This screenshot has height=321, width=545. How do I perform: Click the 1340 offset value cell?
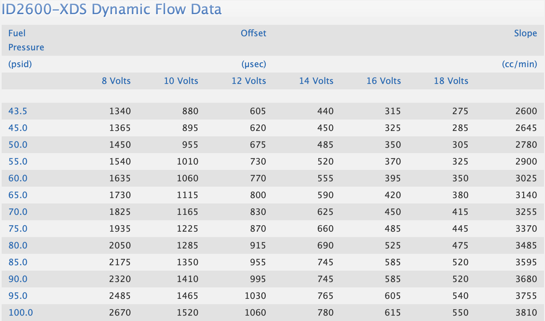[120, 111]
